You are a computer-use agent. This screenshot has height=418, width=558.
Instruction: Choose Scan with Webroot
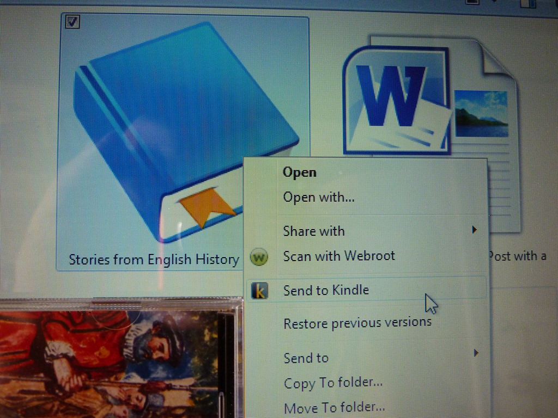click(339, 256)
